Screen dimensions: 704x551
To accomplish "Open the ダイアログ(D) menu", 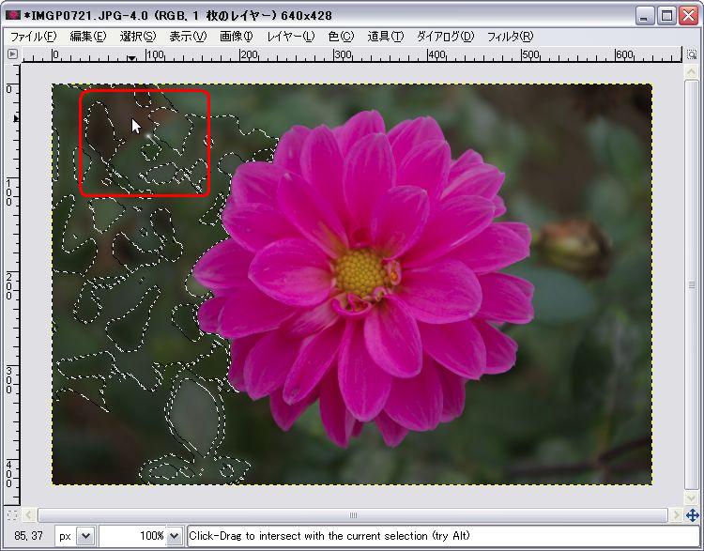I will pos(445,37).
